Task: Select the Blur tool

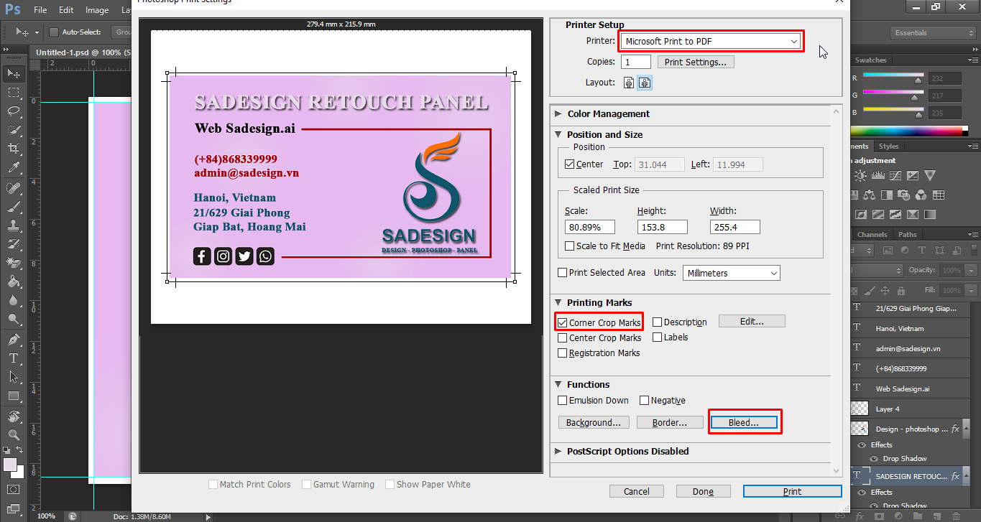Action: tap(14, 300)
